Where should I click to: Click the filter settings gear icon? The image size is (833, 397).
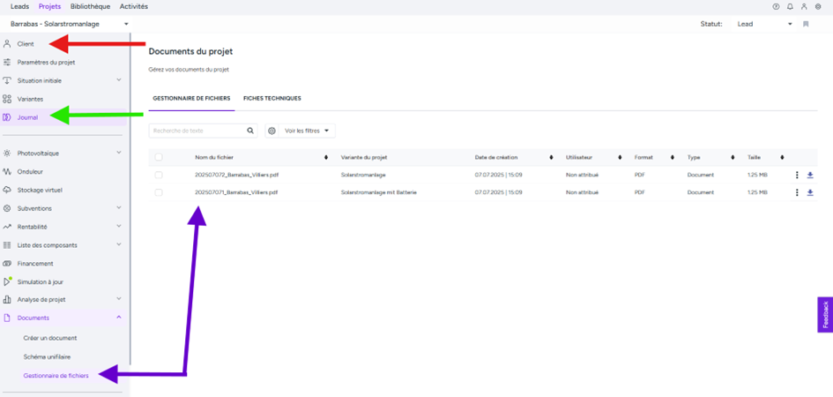[272, 131]
